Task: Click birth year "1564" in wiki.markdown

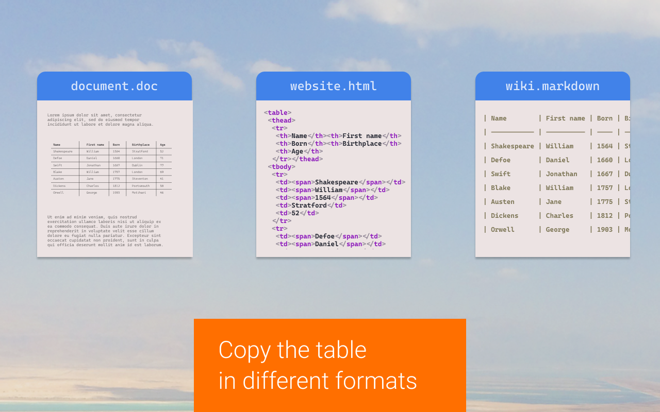Action: tap(605, 146)
